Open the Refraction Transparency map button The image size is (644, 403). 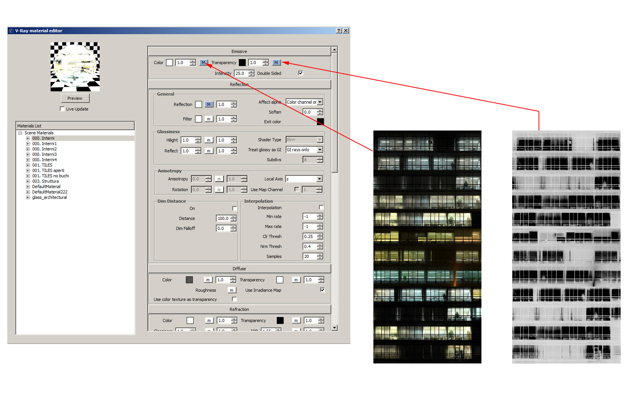coord(296,320)
